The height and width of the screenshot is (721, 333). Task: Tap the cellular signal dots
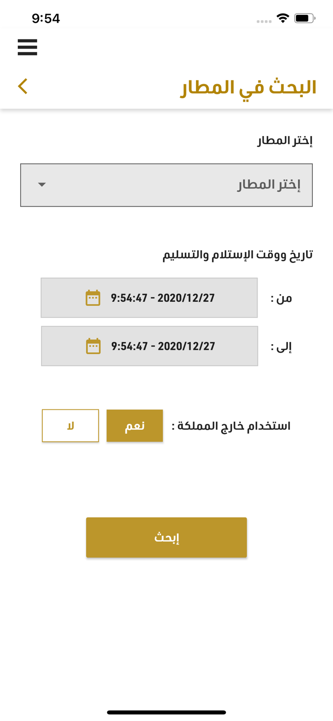coord(264,21)
